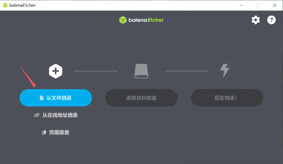Select 从文件烧录 to flash from file
Viewport: 283px width, 164px height.
tap(56, 98)
